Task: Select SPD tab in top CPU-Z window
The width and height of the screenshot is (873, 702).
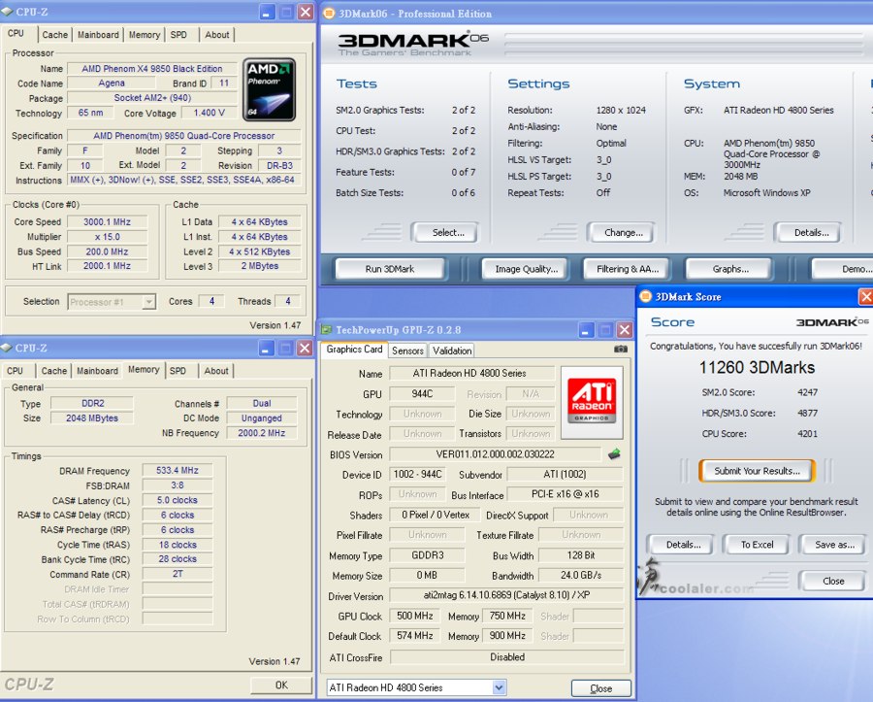Action: coord(178,35)
